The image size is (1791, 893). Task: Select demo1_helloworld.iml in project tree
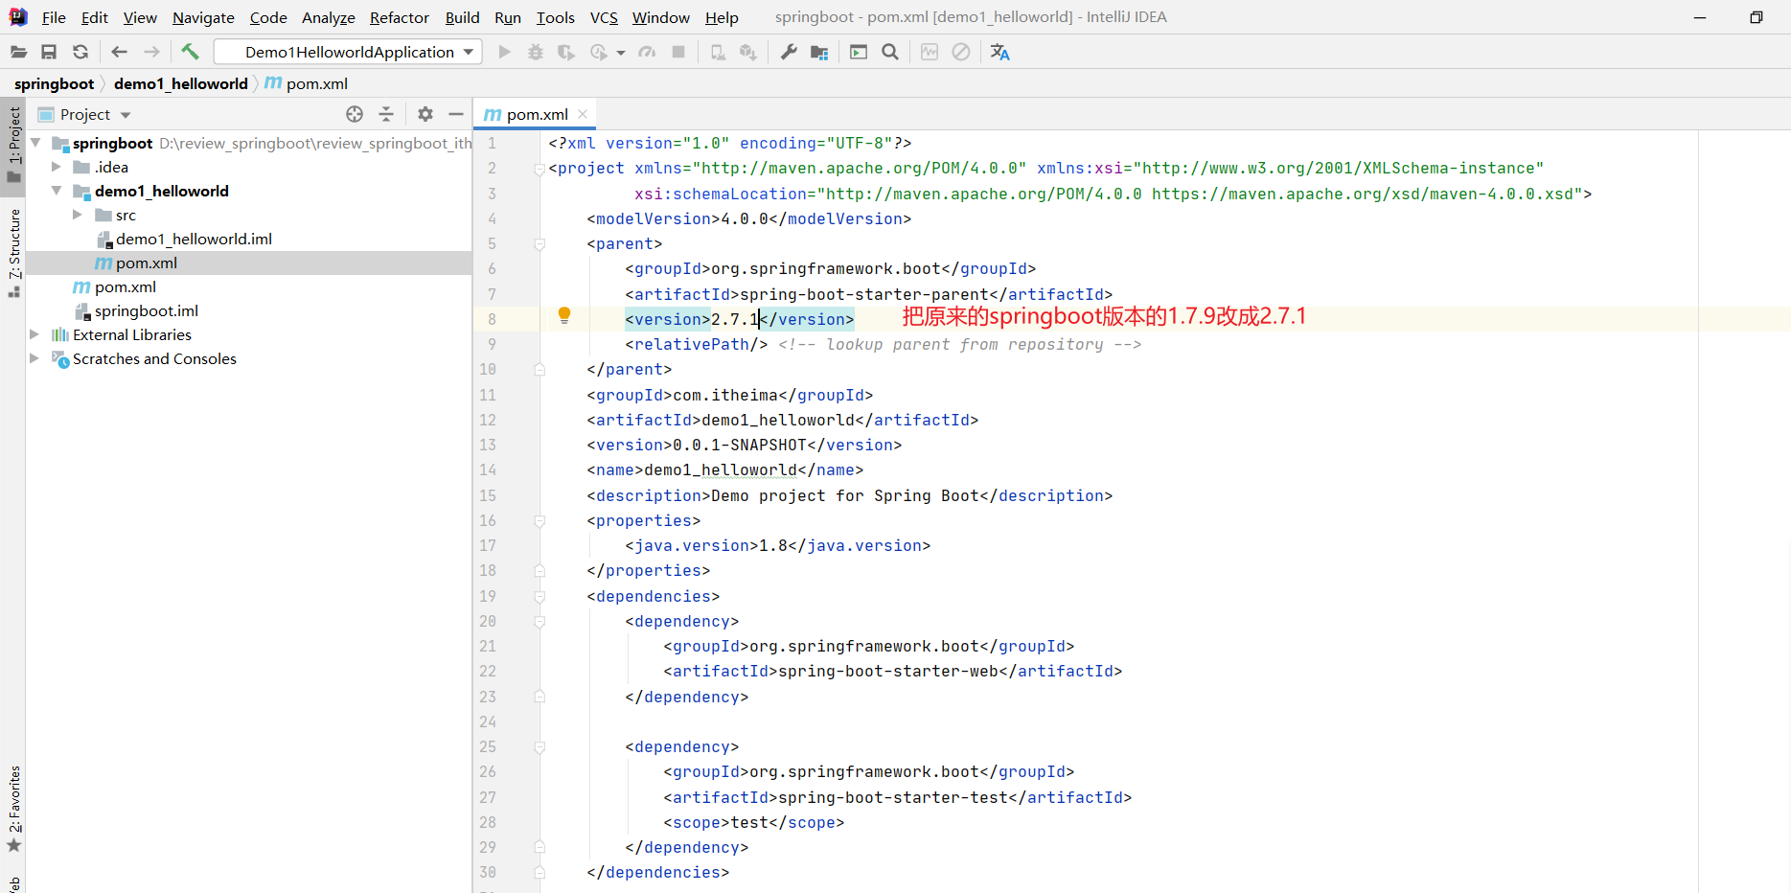[x=194, y=239]
